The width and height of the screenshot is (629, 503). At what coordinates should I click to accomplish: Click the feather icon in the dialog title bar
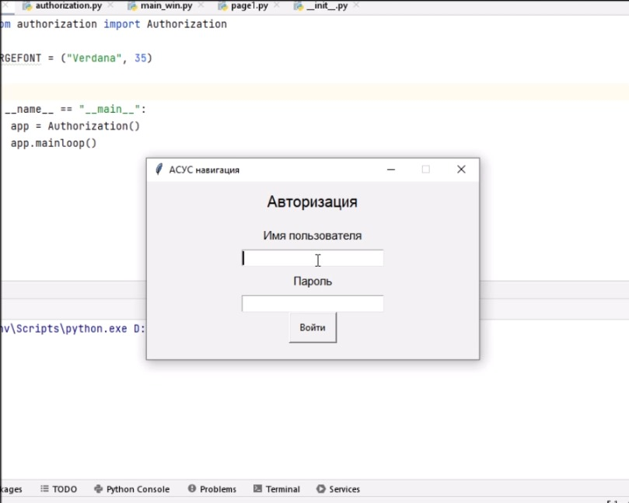(x=159, y=169)
